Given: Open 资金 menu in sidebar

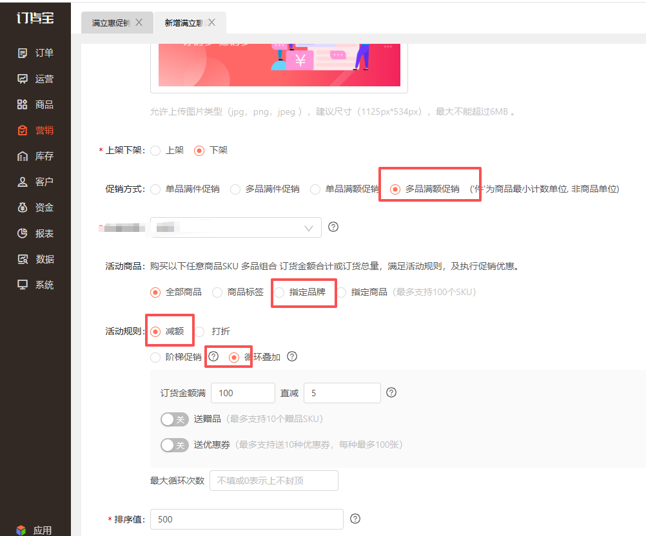Looking at the screenshot, I should (x=35, y=207).
